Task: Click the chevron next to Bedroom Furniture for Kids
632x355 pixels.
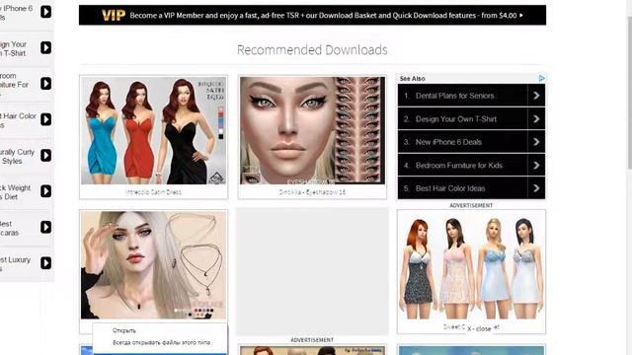Action: coord(536,165)
